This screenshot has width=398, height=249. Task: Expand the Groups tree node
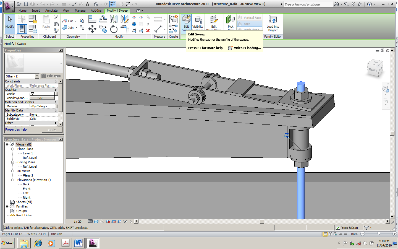click(7, 211)
